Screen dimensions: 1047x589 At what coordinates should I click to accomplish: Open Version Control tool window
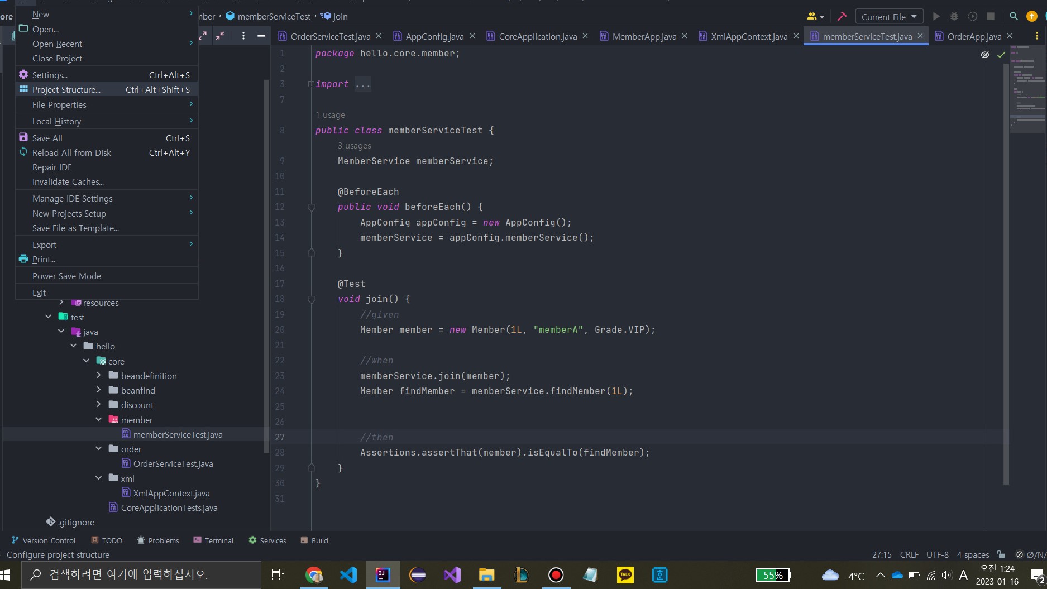44,540
